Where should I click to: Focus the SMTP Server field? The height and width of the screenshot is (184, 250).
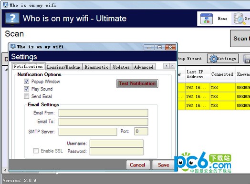[88, 132]
